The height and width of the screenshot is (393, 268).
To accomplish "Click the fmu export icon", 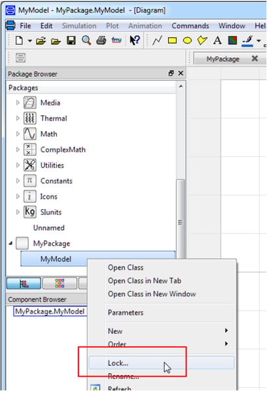I will click(x=116, y=40).
